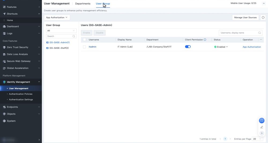Click the magnifier in username search box
Image resolution: width=268 pixels, height=143 pixels.
point(259,33)
